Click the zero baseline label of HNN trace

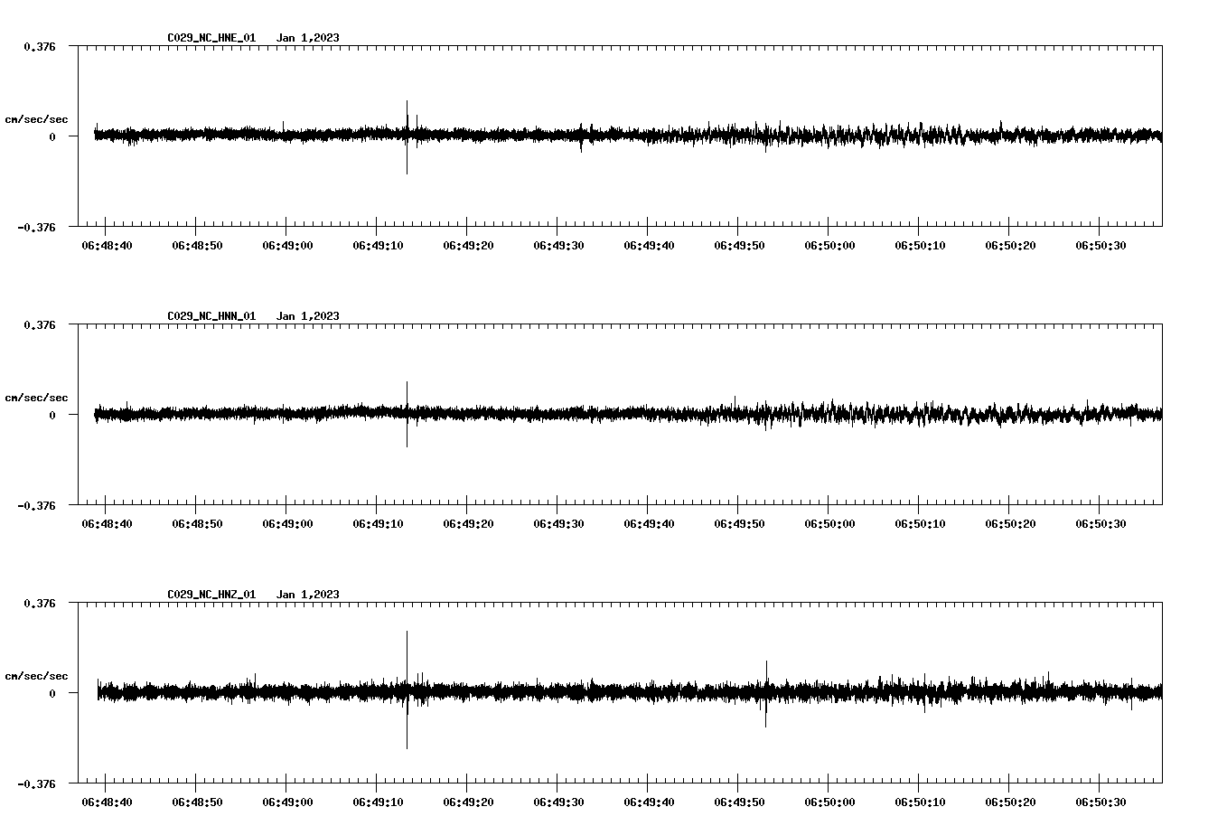tap(52, 417)
